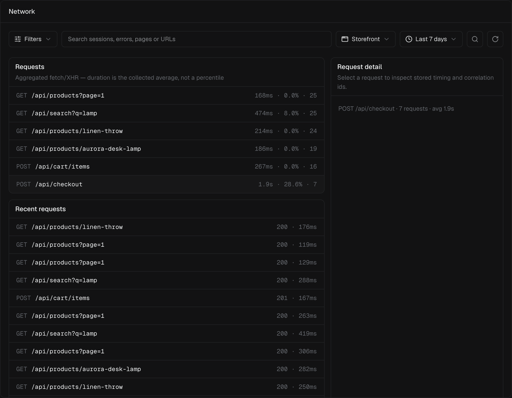Select aggregated /api/products/linen-throw row with 214ms
The image size is (512, 398).
coord(167,131)
